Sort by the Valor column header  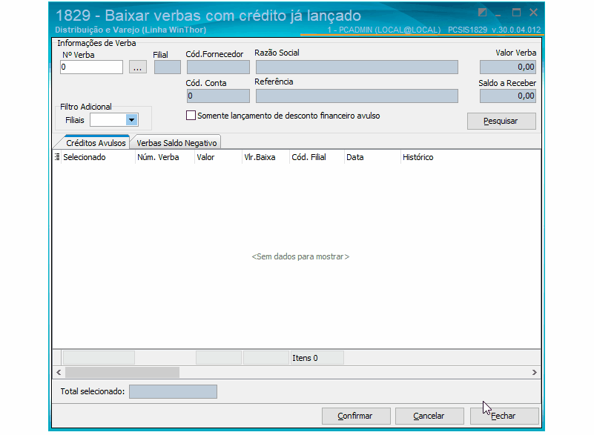[x=218, y=157]
